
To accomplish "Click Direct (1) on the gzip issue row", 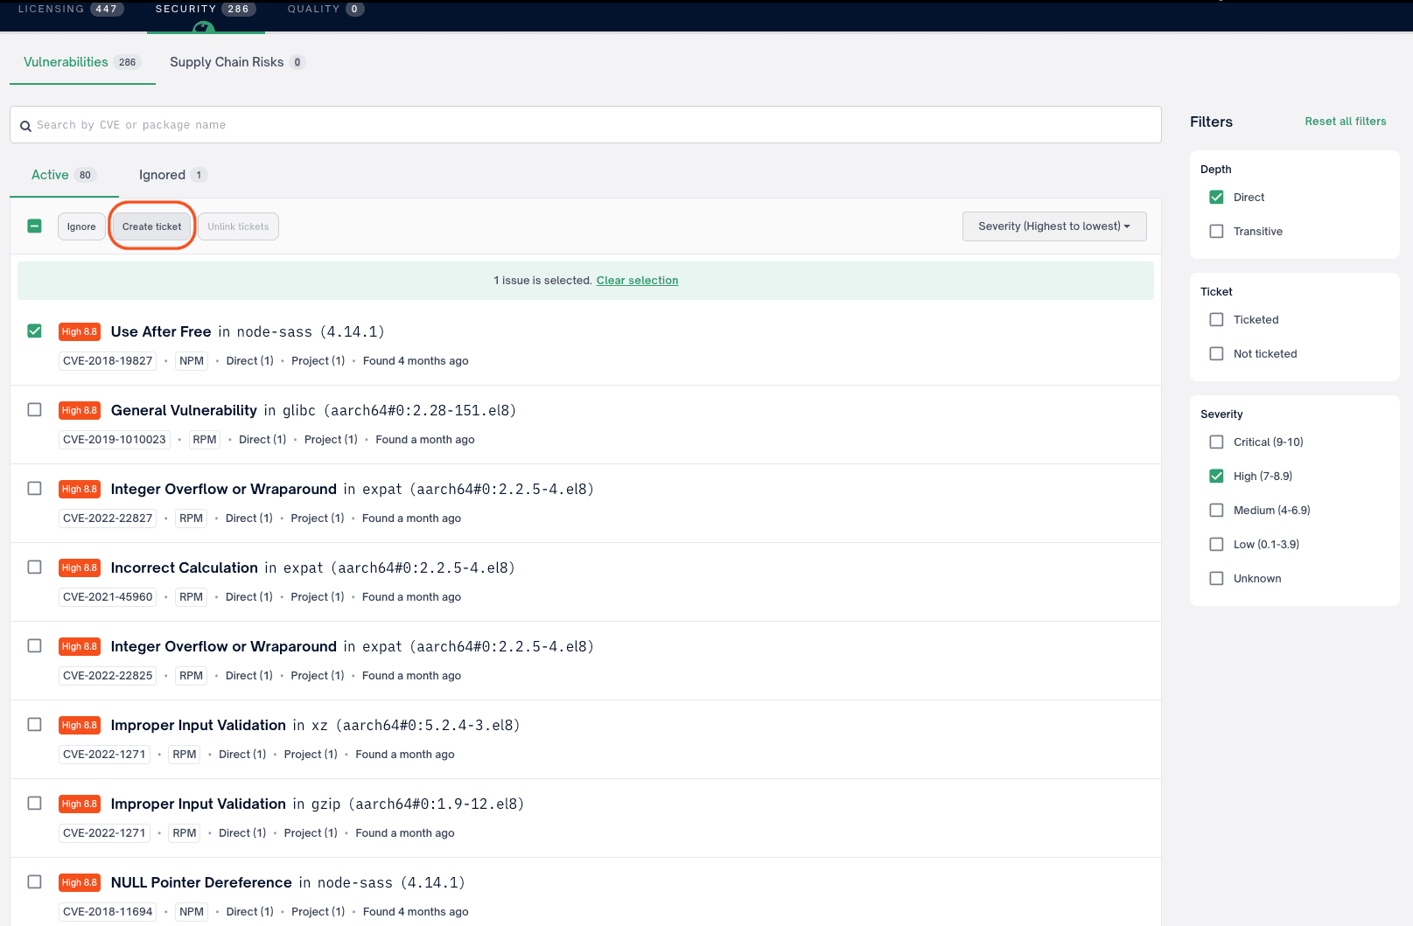I will 242,833.
